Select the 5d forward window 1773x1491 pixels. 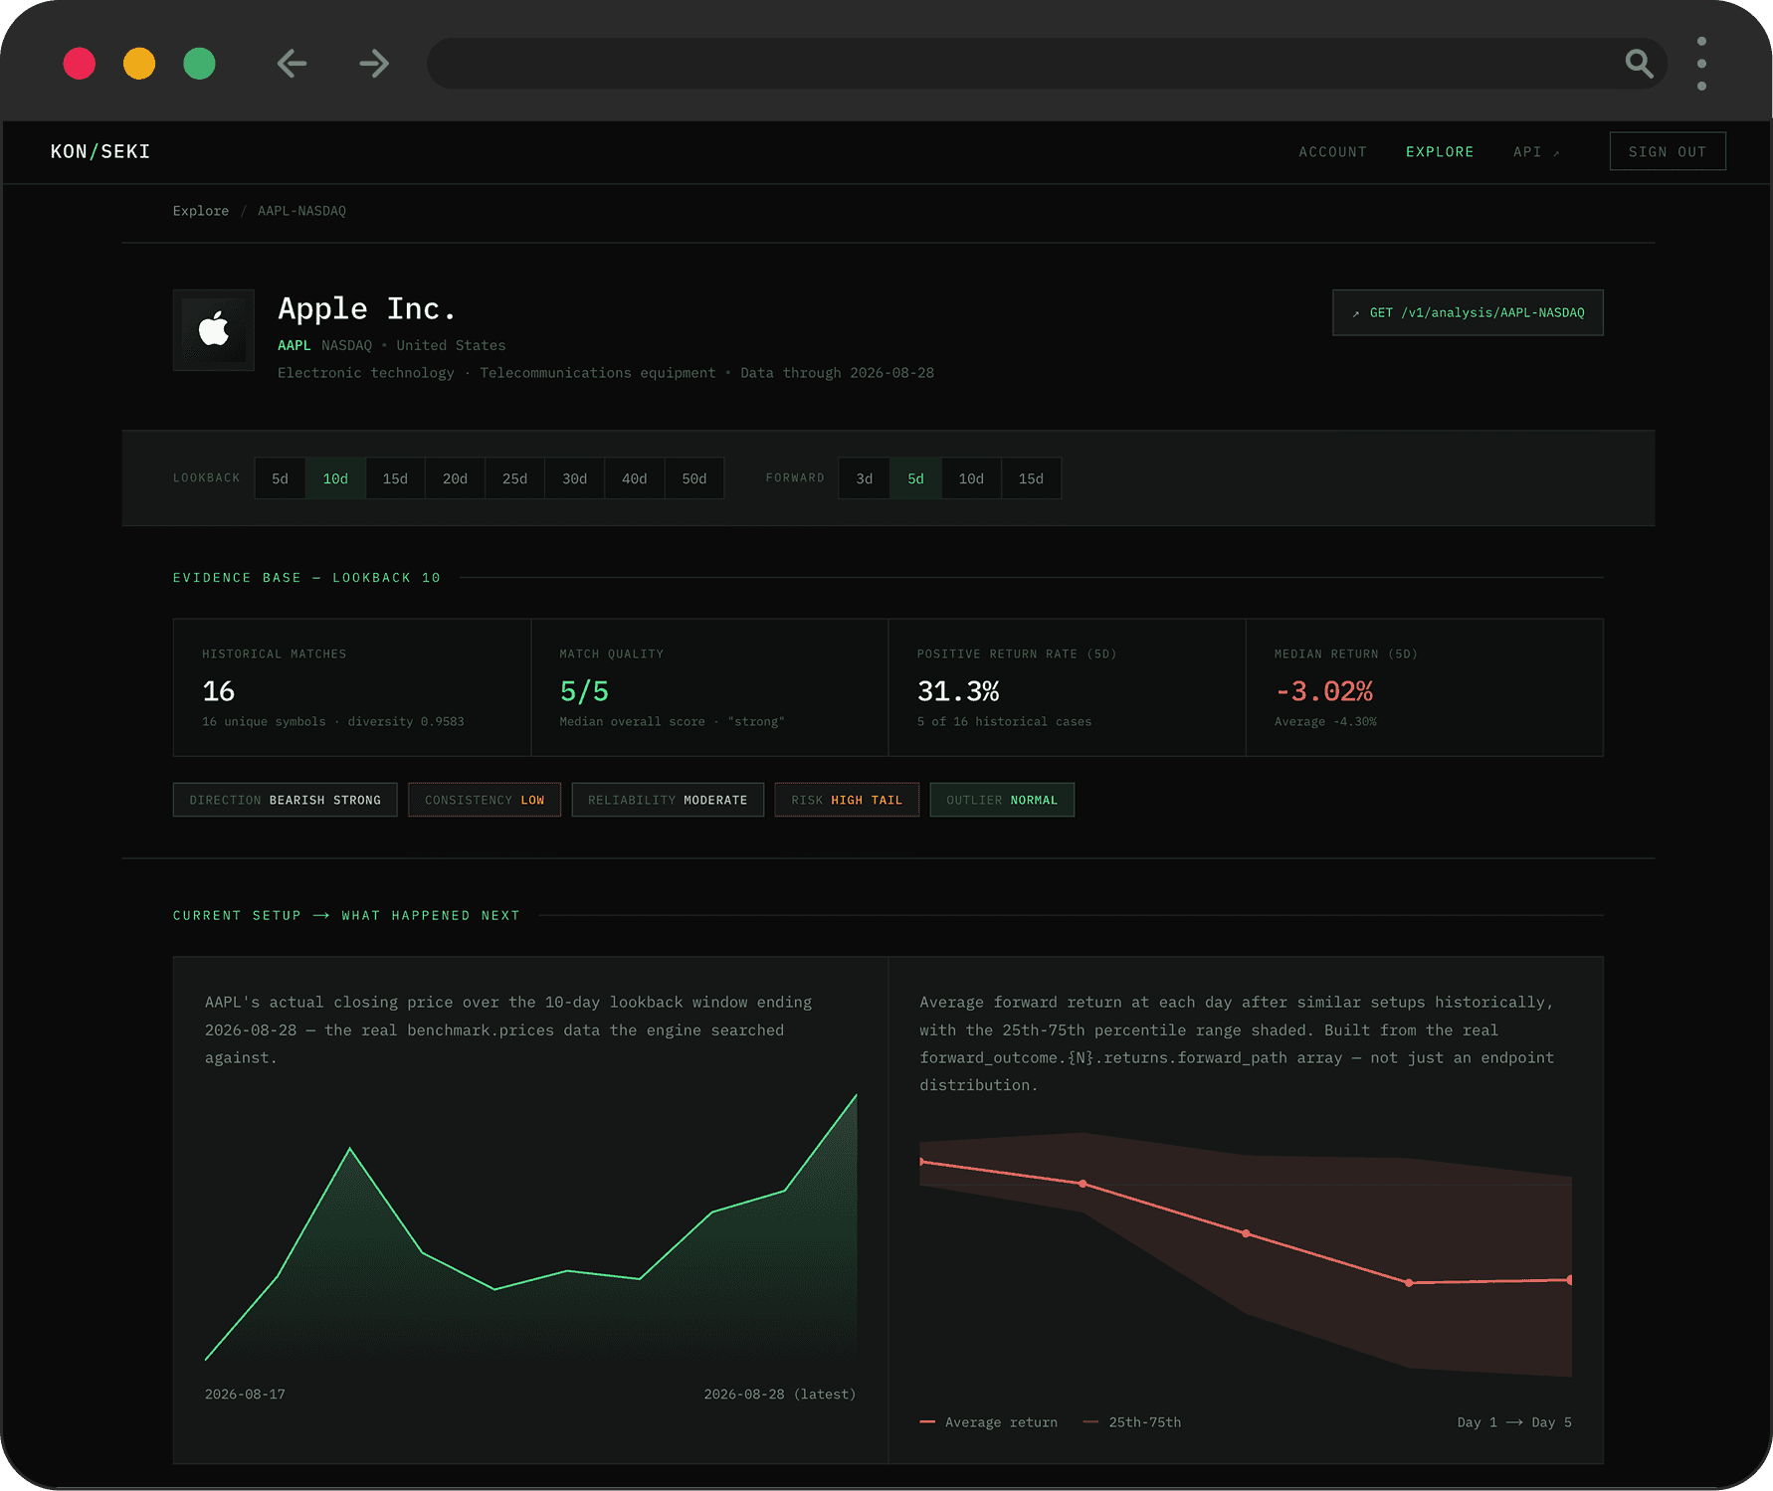915,478
